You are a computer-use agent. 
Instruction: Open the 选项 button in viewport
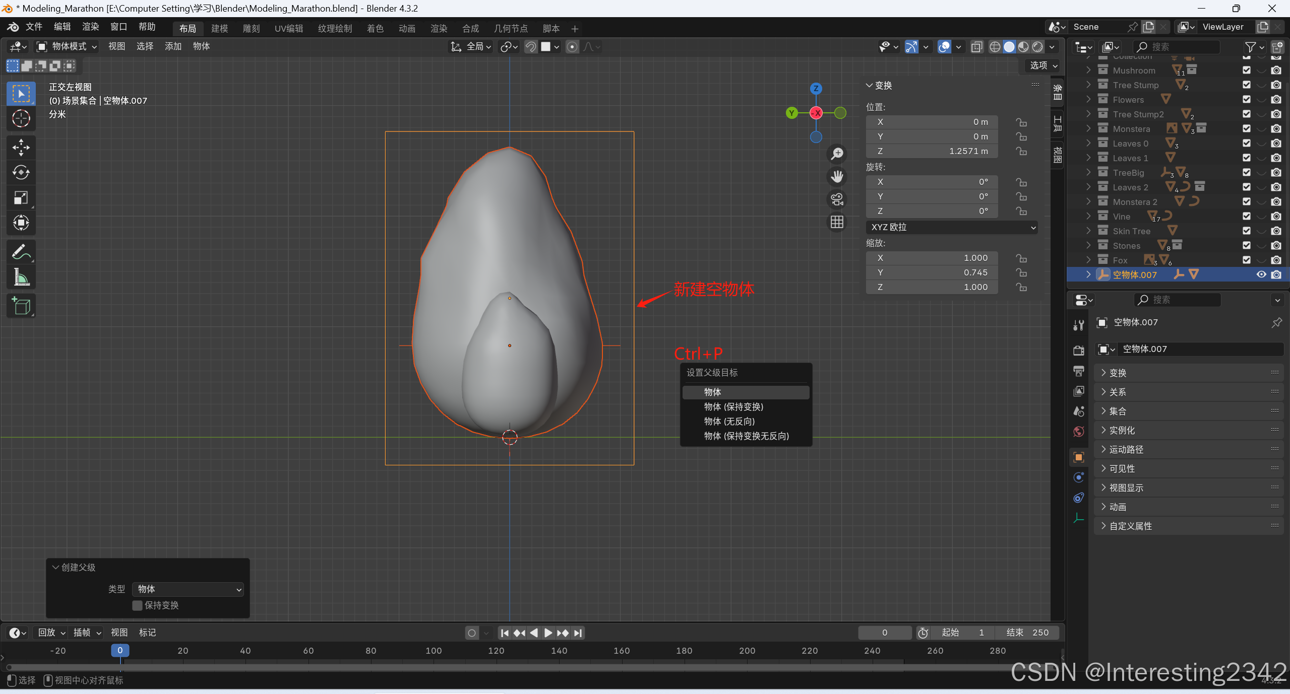pyautogui.click(x=1042, y=65)
